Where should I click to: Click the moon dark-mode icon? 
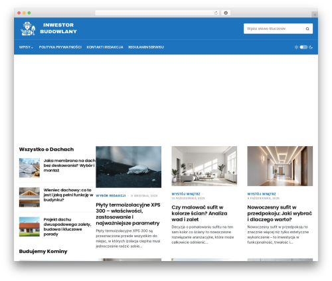(311, 47)
